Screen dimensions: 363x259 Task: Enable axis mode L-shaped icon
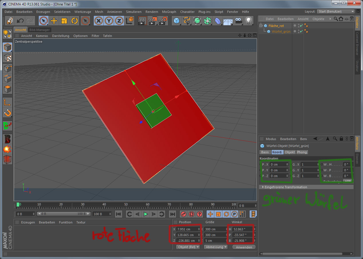[x=7, y=102]
